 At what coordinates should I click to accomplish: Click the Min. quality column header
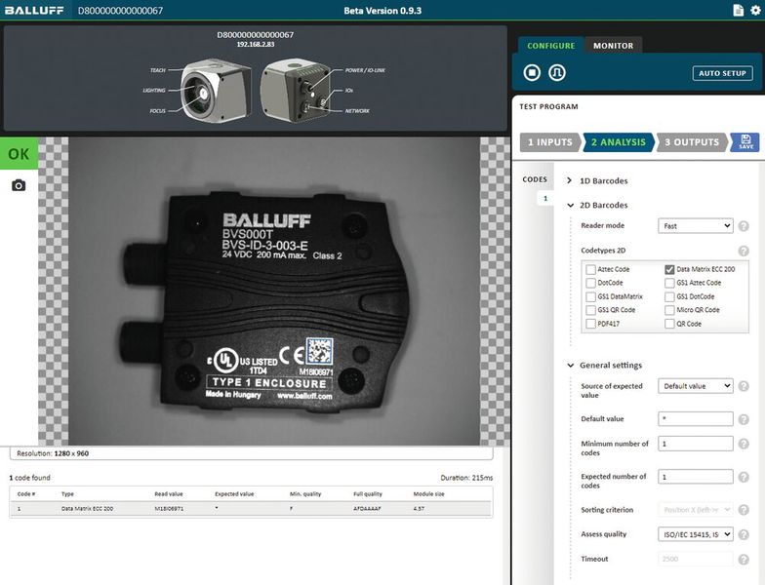[305, 493]
